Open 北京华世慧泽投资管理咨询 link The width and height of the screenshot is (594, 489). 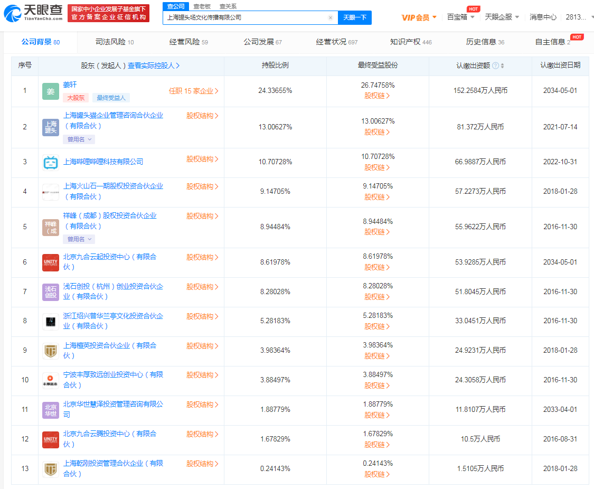113,409
